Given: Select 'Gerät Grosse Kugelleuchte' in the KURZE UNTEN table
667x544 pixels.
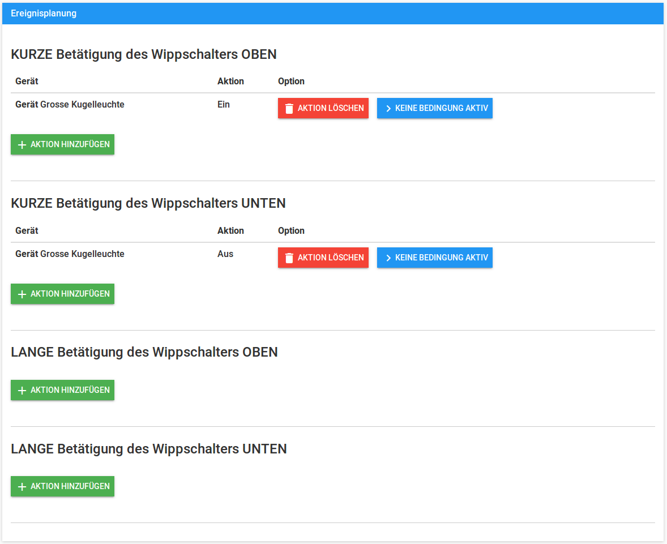Looking at the screenshot, I should 70,254.
